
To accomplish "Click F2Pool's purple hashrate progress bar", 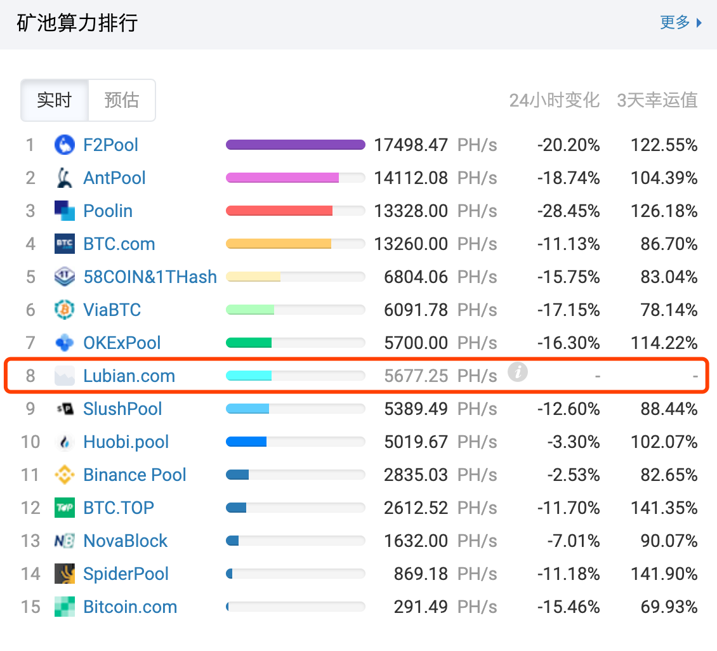I will [295, 145].
